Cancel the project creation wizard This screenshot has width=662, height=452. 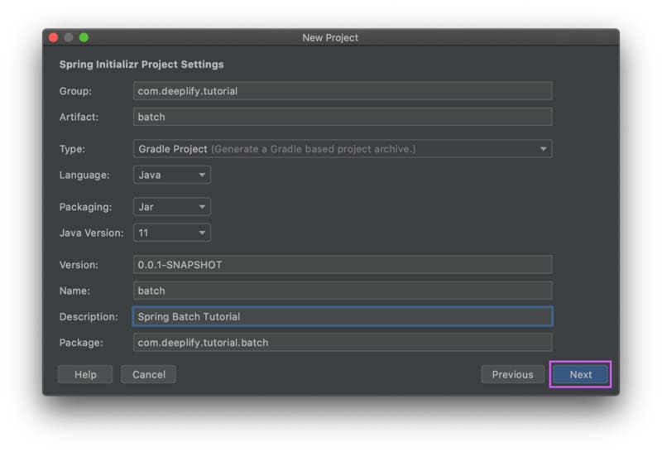[148, 374]
